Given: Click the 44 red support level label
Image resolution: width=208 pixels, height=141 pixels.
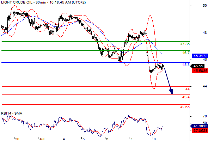Looking at the screenshot, I should 188,89.
